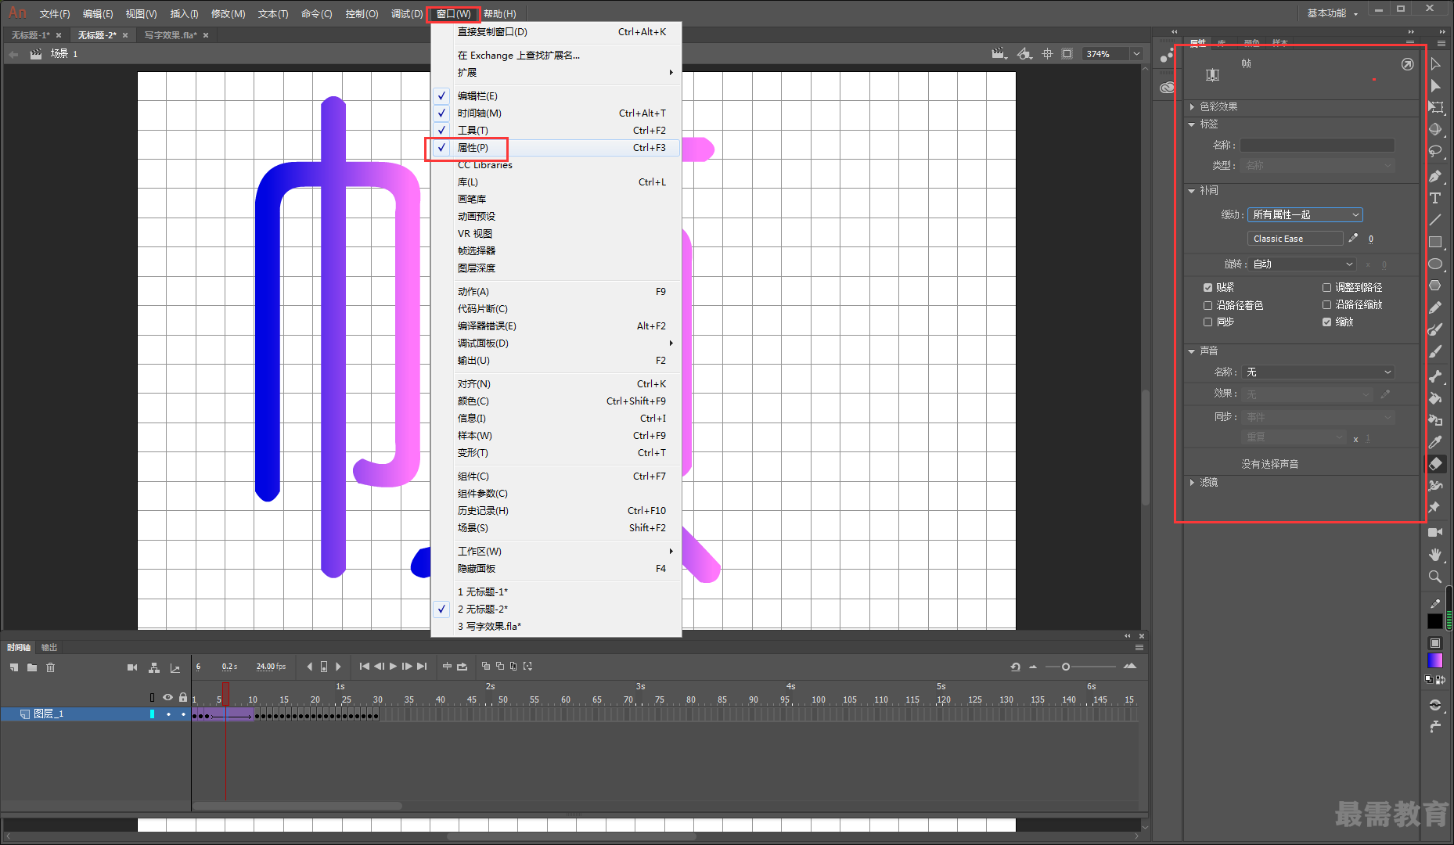Viewport: 1454px width, 845px height.
Task: Click the new layer icon in timeline
Action: coord(13,667)
